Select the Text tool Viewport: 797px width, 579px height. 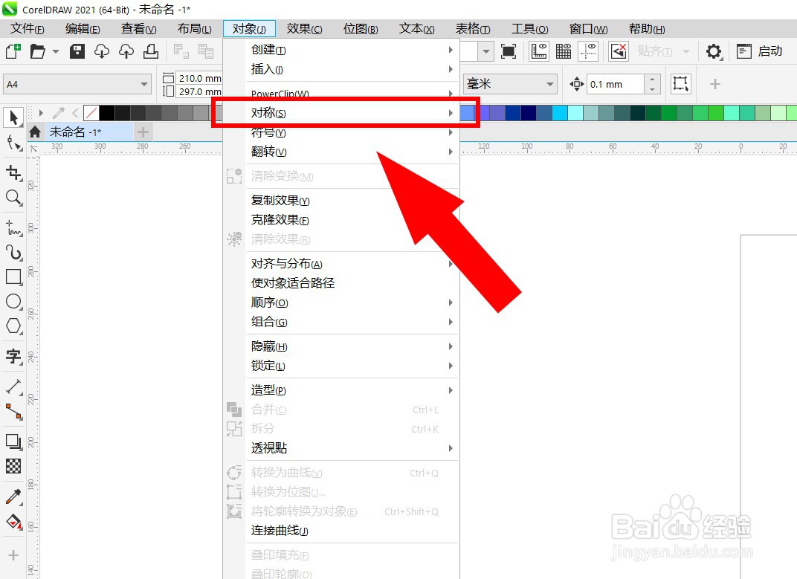pyautogui.click(x=13, y=356)
